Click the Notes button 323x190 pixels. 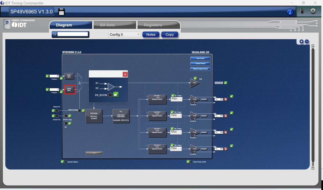click(x=151, y=34)
